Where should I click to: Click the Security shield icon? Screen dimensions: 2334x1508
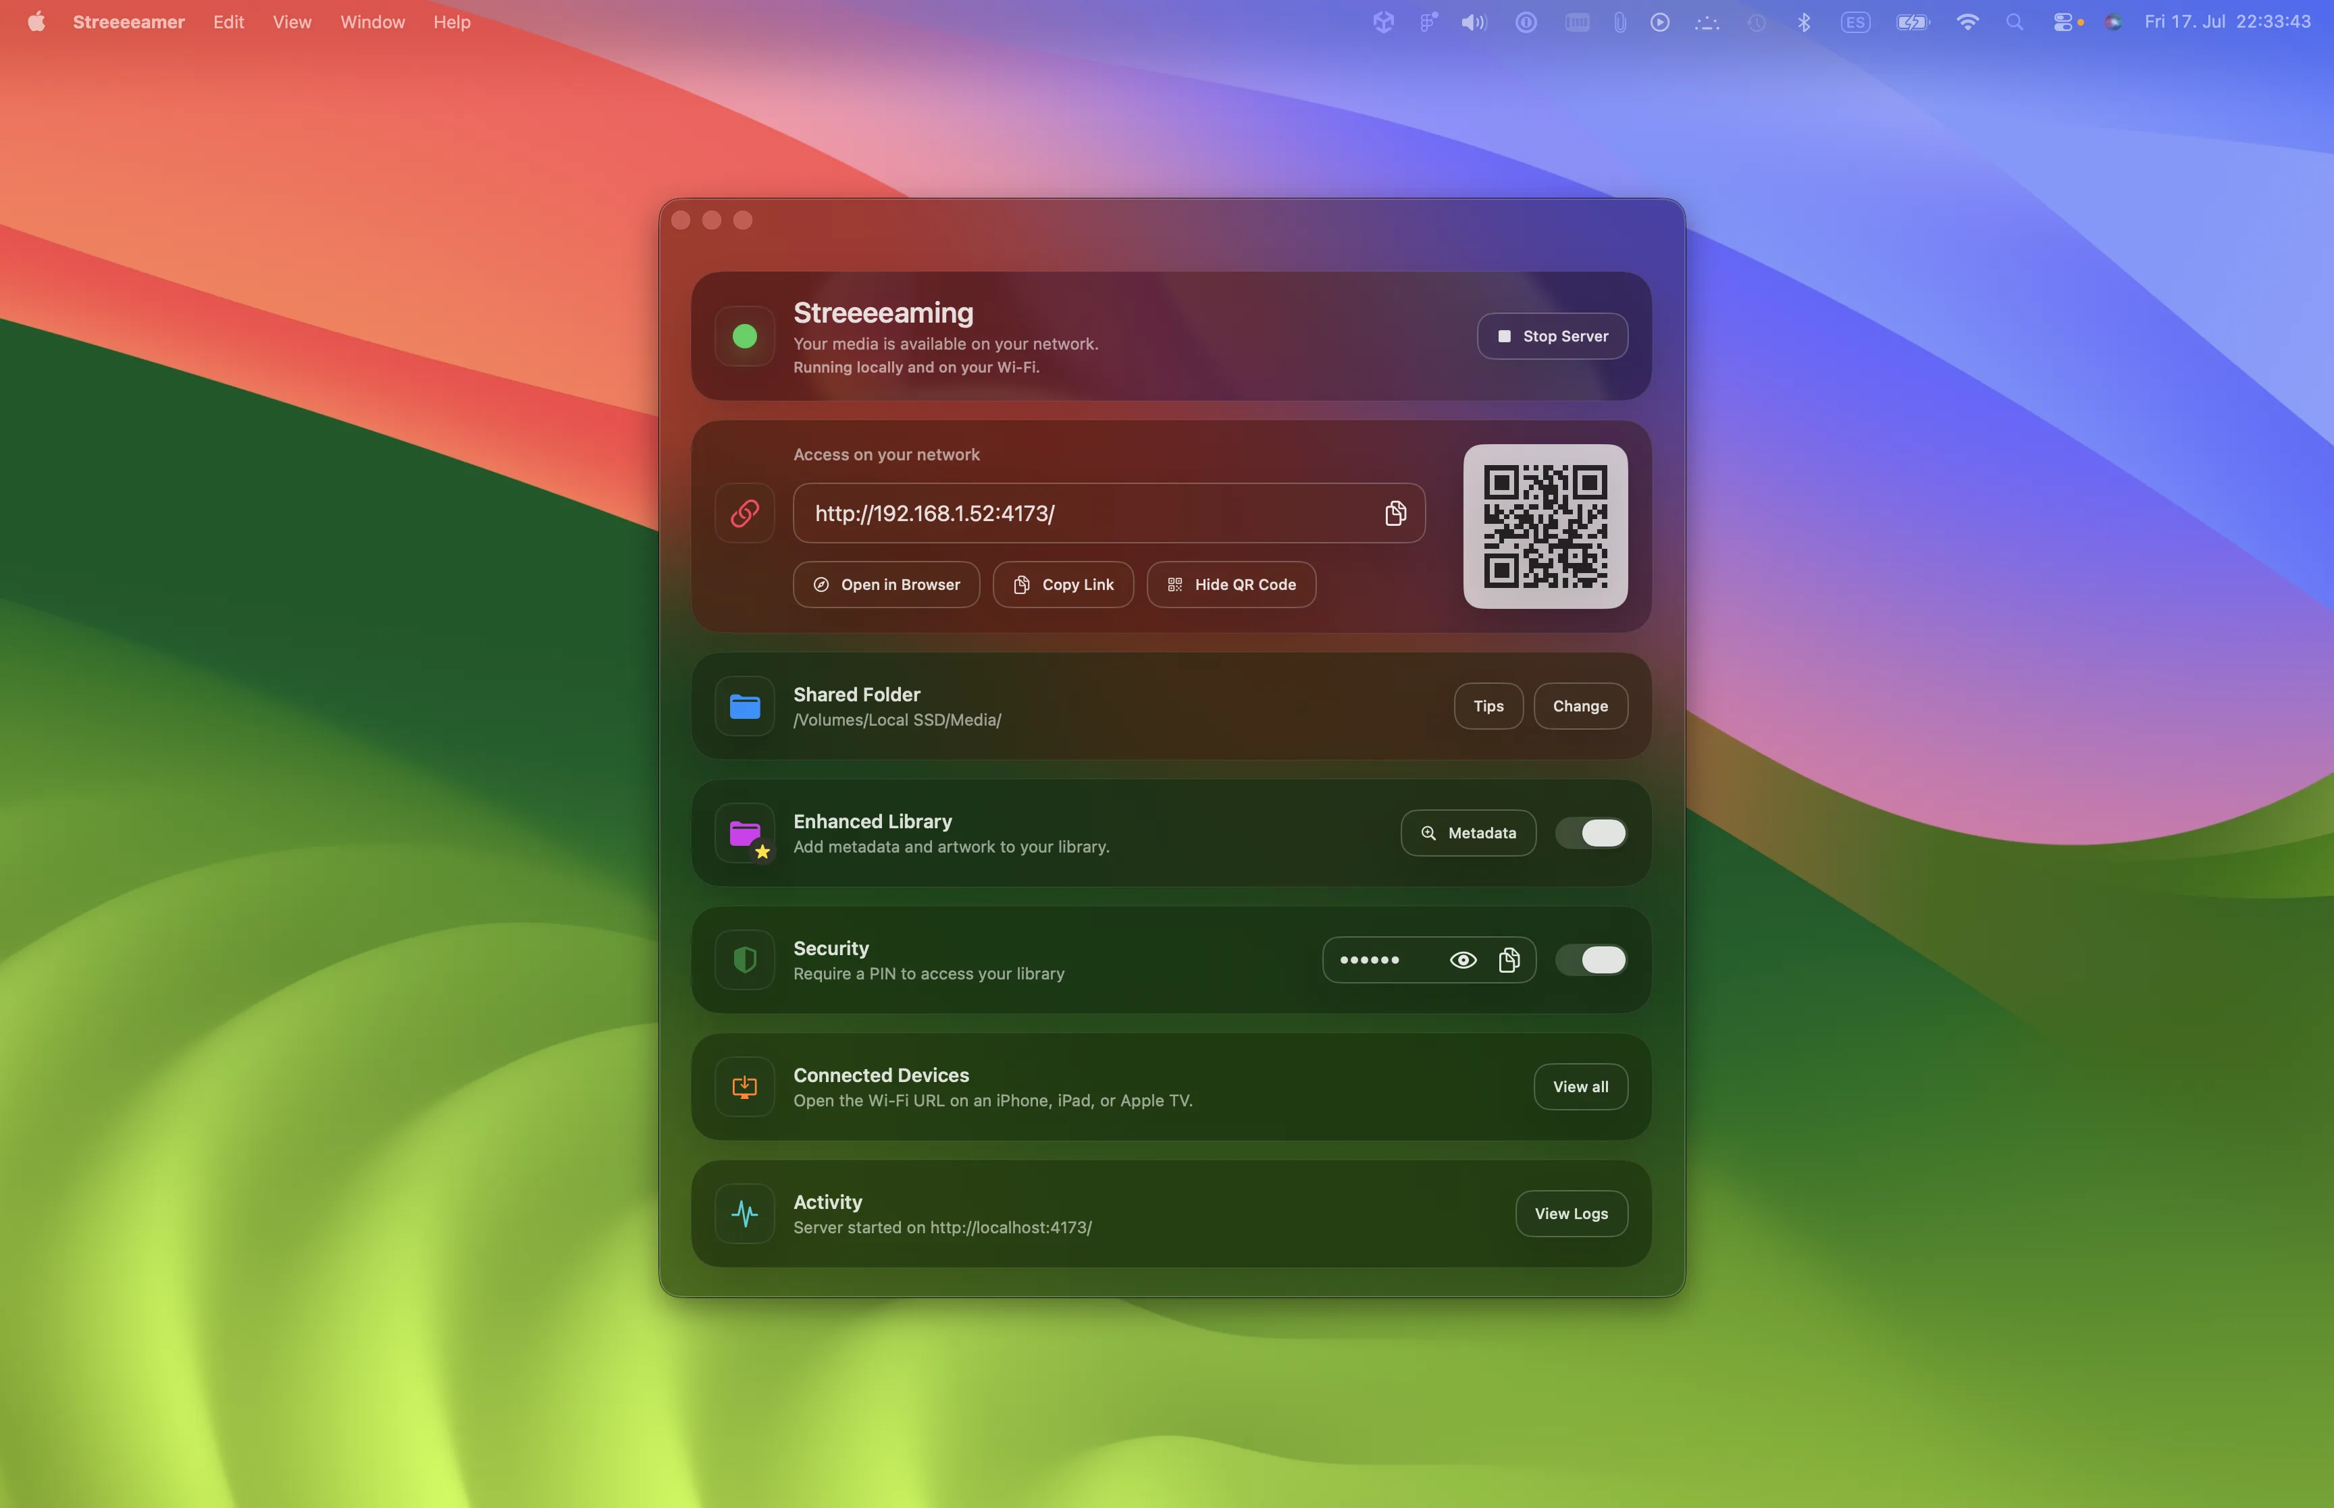coord(744,960)
